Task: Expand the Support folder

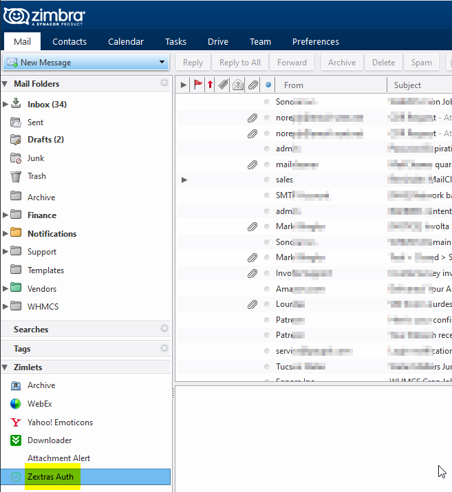Action: [5, 251]
